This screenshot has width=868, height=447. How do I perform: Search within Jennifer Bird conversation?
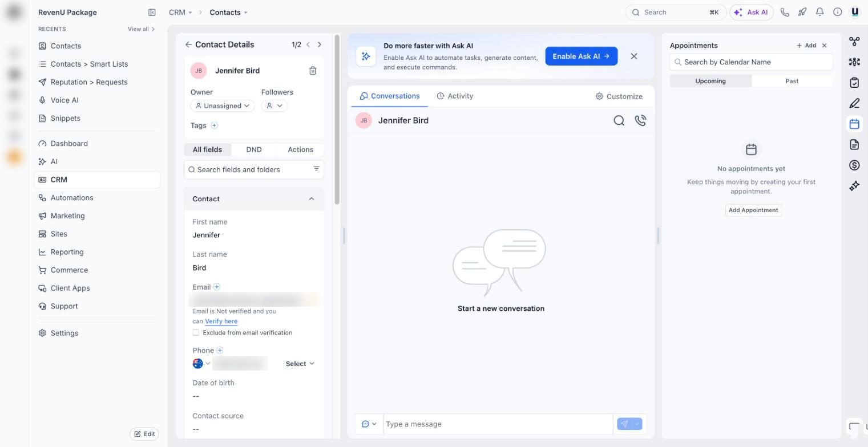(619, 120)
